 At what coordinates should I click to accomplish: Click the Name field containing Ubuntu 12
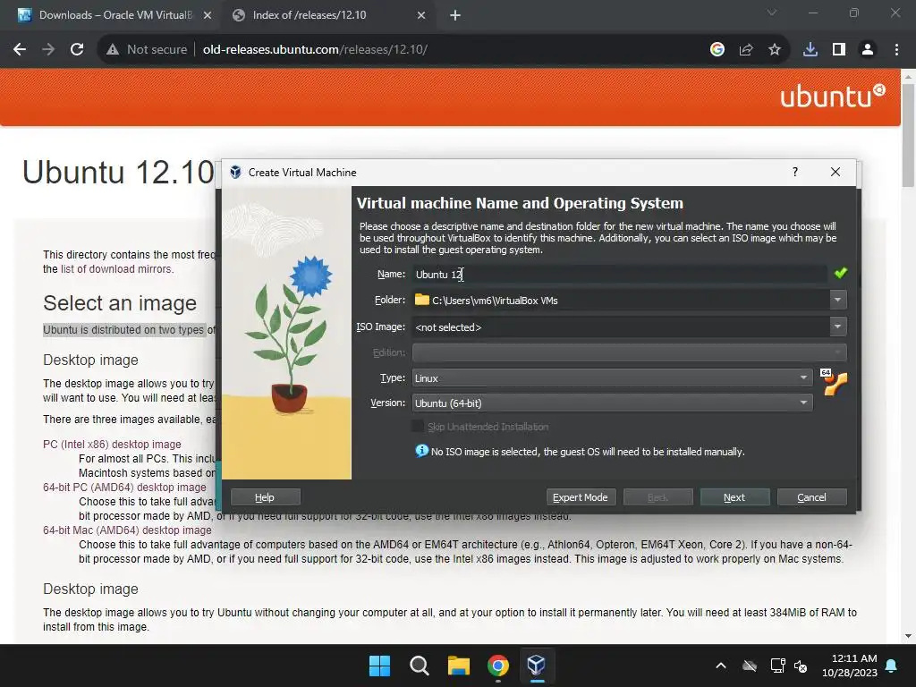[x=619, y=274]
